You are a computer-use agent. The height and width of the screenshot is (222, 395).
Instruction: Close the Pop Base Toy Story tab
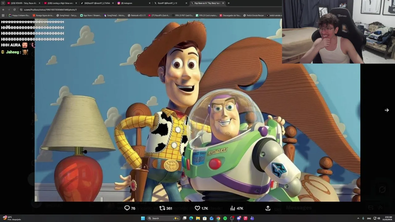pyautogui.click(x=223, y=3)
